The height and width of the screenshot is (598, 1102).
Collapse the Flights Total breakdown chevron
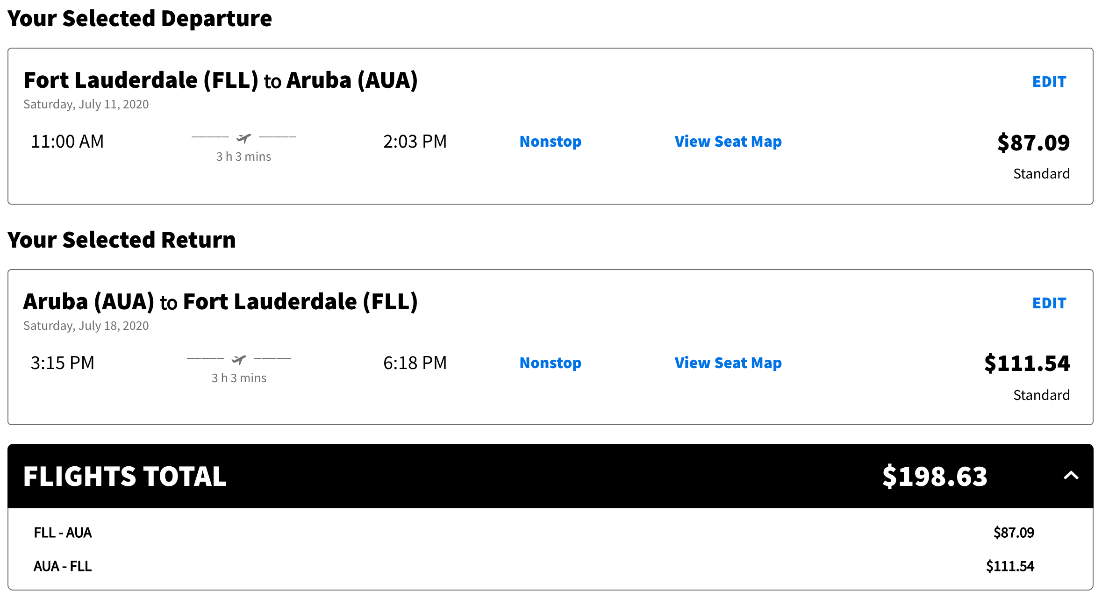click(1071, 476)
